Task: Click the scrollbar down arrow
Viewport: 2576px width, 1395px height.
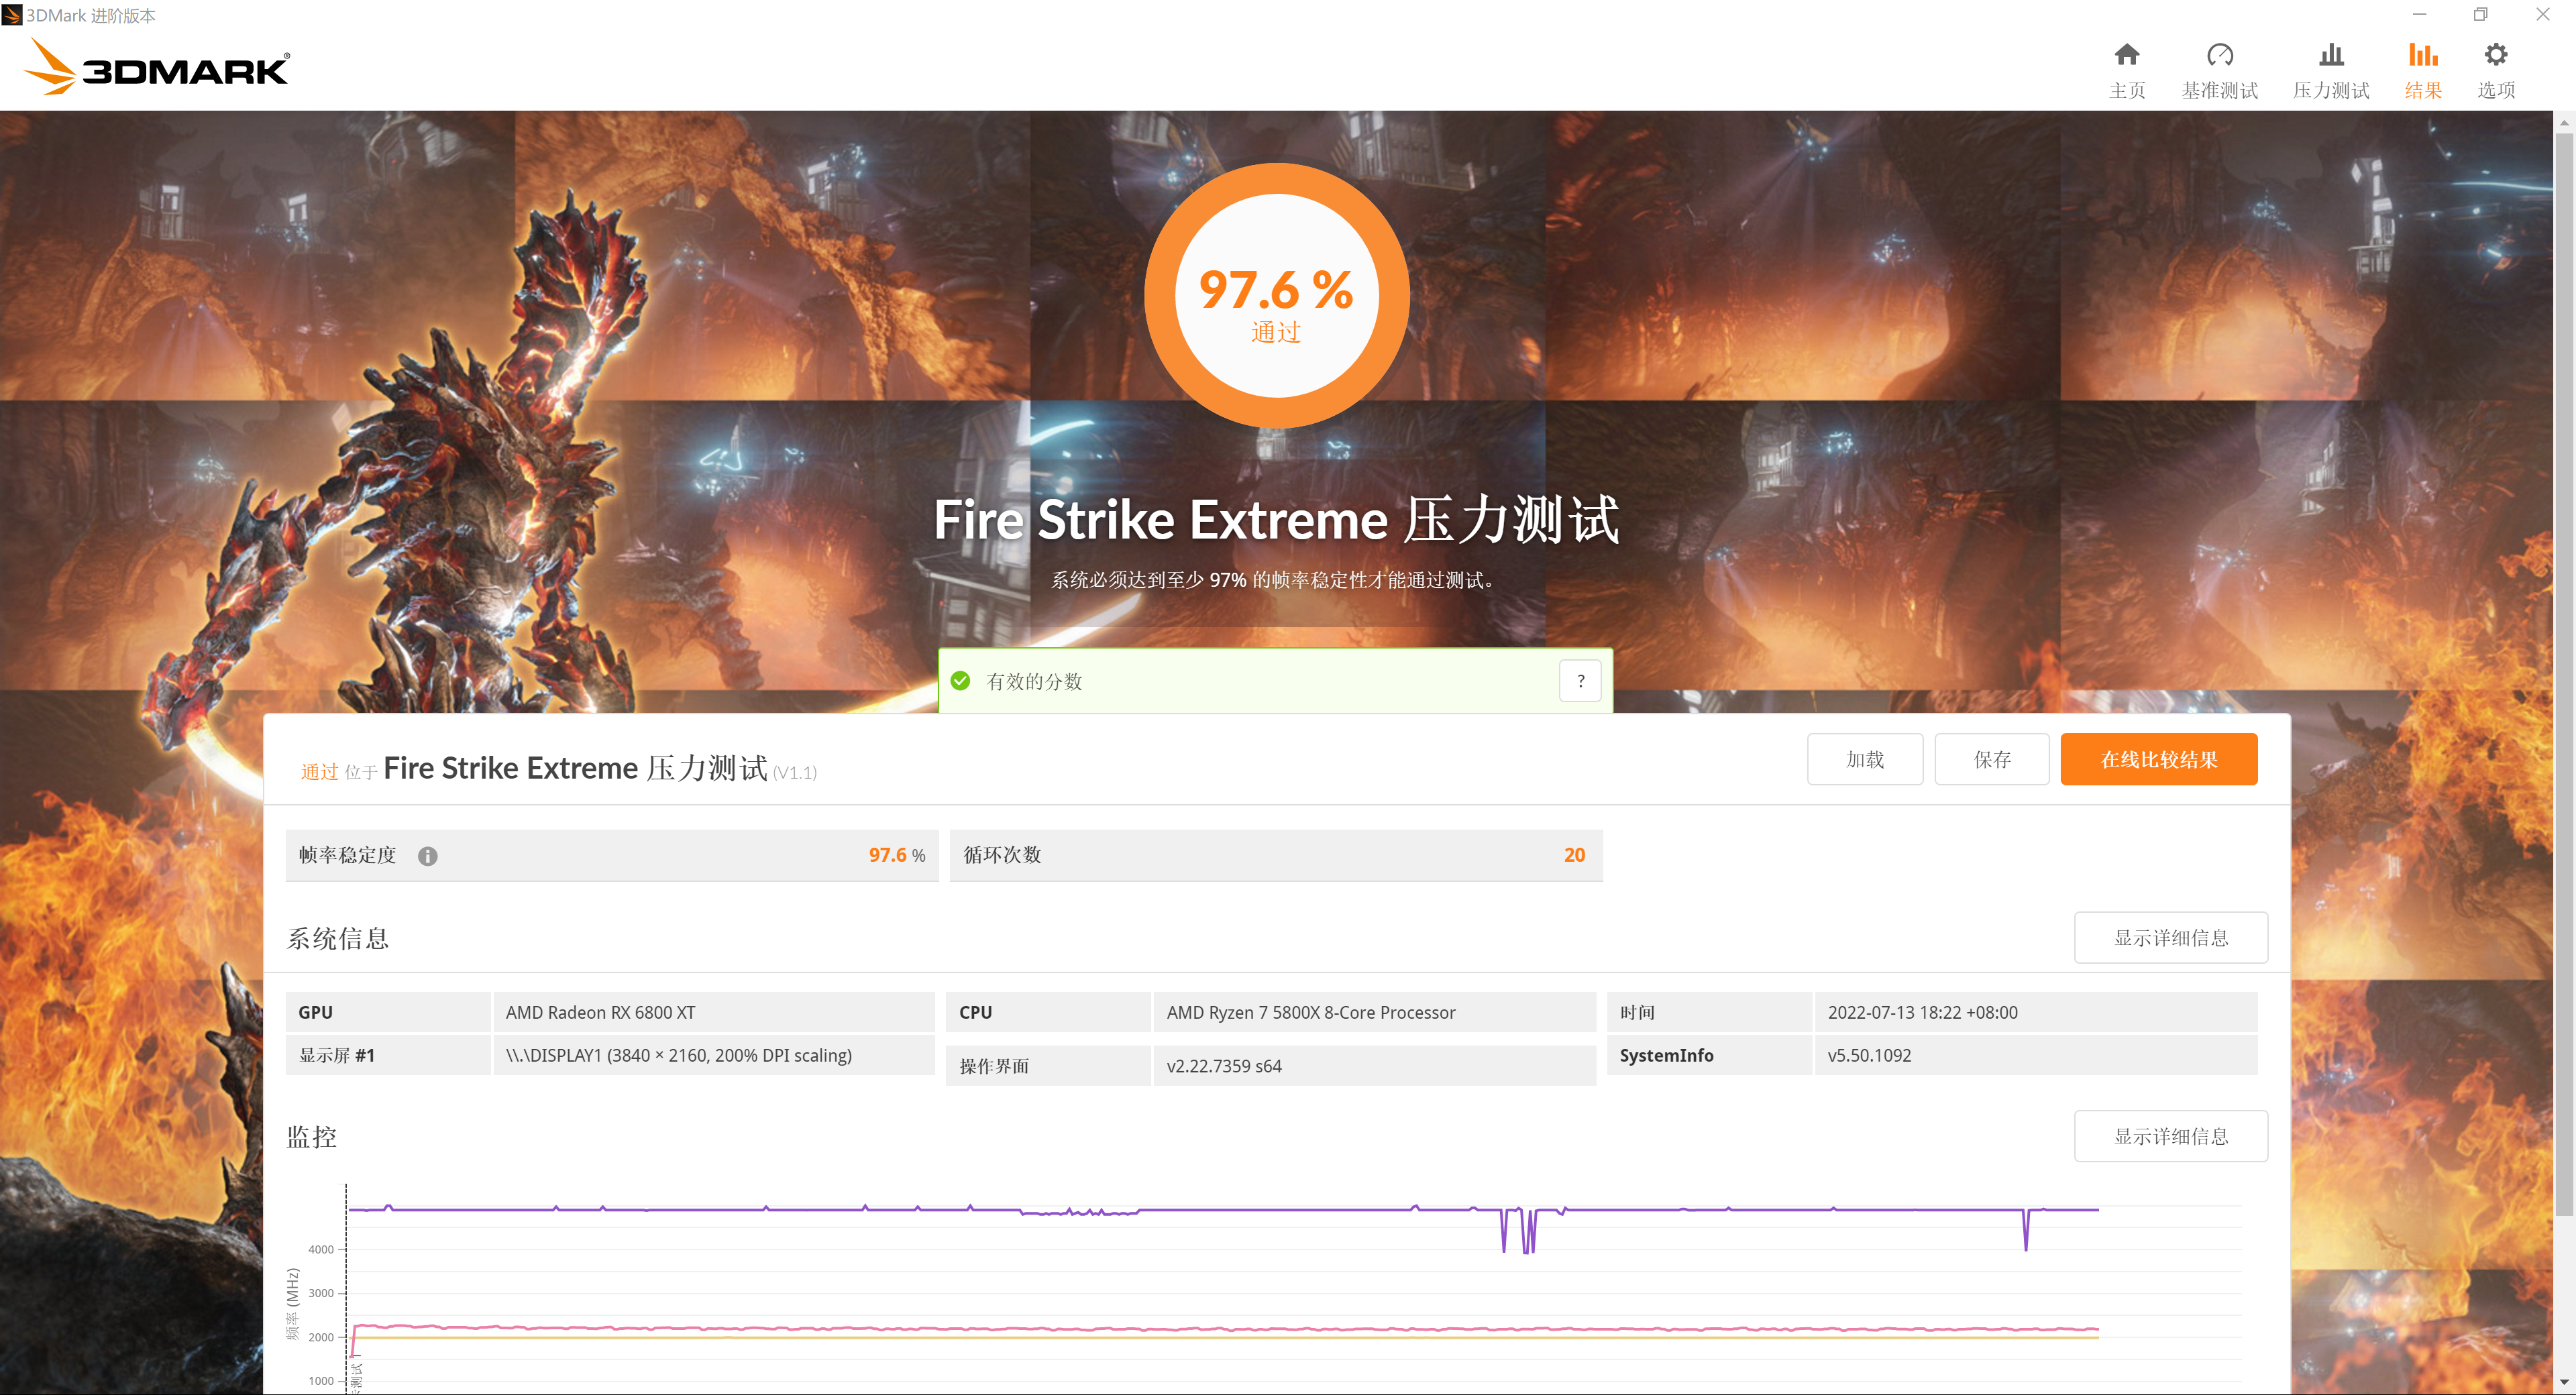Action: coord(2564,1382)
